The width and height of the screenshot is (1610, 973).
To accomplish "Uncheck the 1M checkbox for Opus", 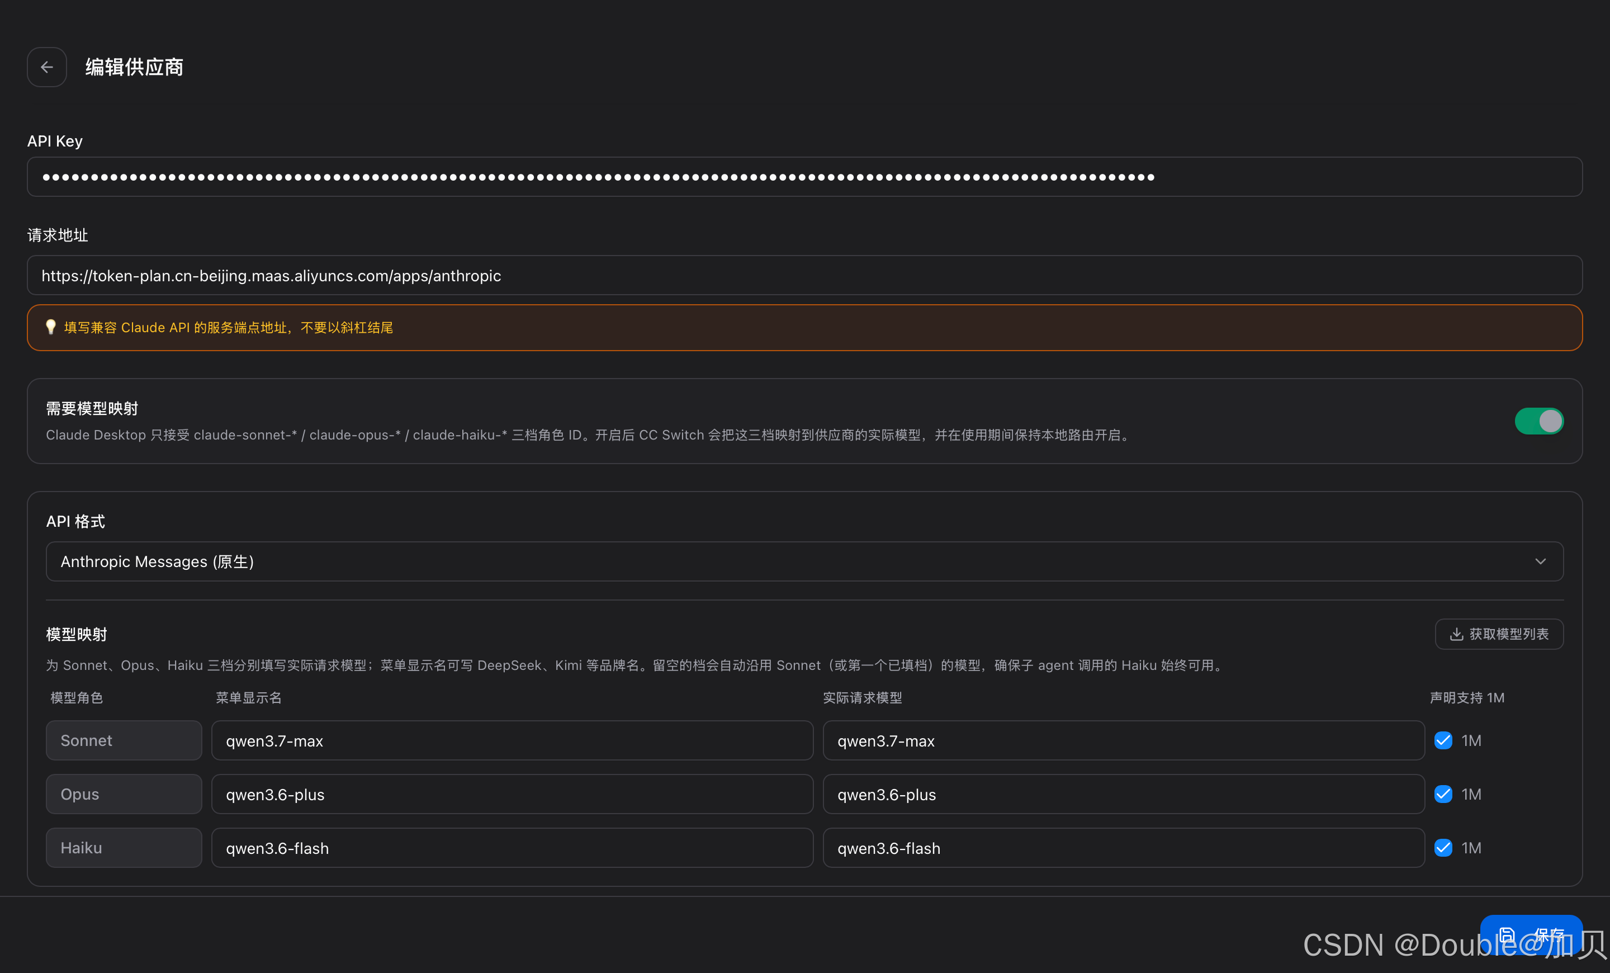I will pyautogui.click(x=1443, y=795).
